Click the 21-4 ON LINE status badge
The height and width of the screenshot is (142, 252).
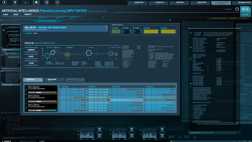pyautogui.click(x=245, y=11)
